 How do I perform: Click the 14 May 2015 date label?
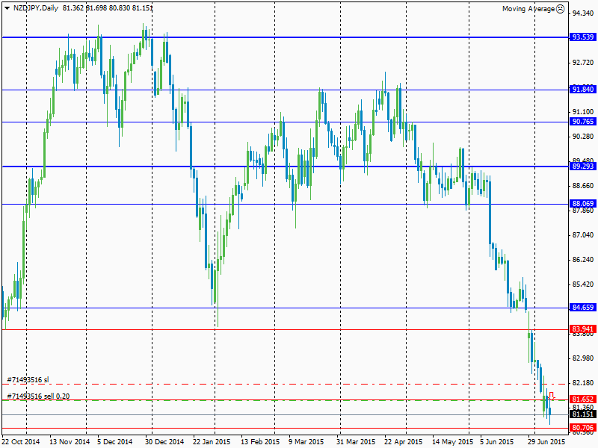452,442
